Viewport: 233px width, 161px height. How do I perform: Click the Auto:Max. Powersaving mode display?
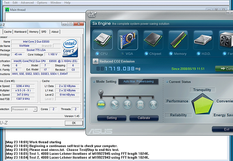point(138,81)
